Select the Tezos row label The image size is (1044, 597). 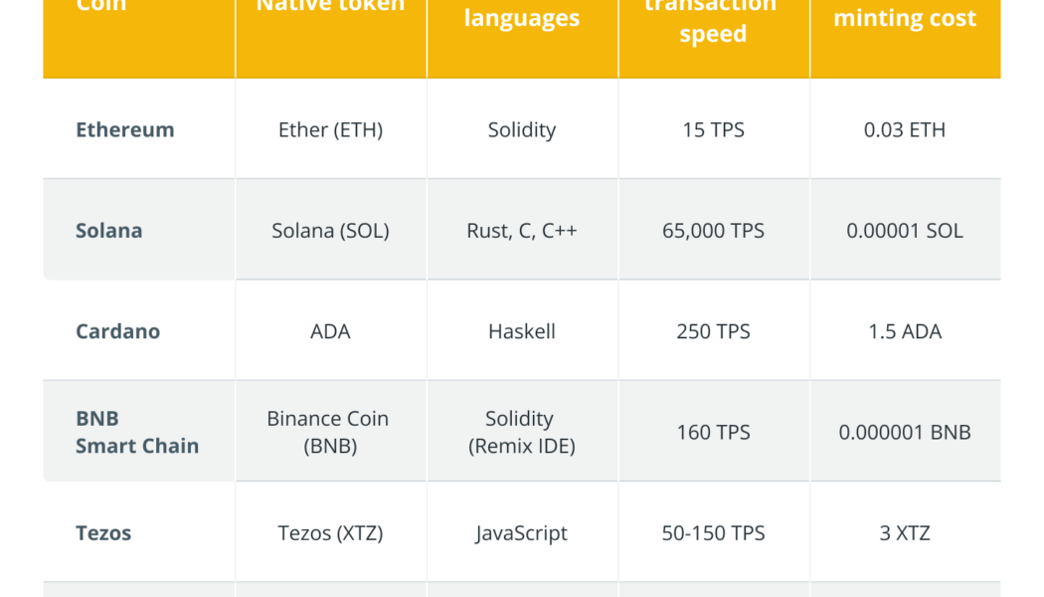[x=103, y=532]
